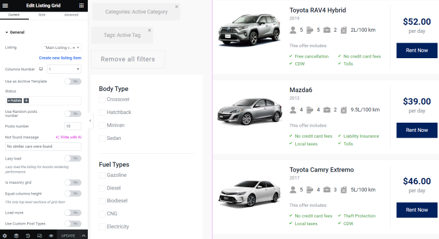Image resolution: width=439 pixels, height=239 pixels.
Task: Check the Sedan body type box
Action: [102, 138]
